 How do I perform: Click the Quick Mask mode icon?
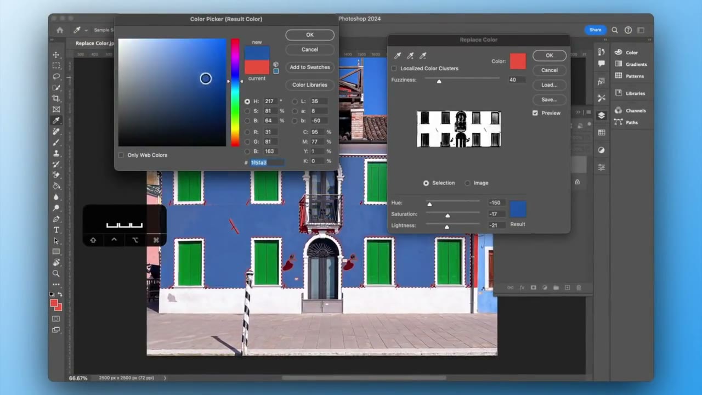click(x=56, y=319)
